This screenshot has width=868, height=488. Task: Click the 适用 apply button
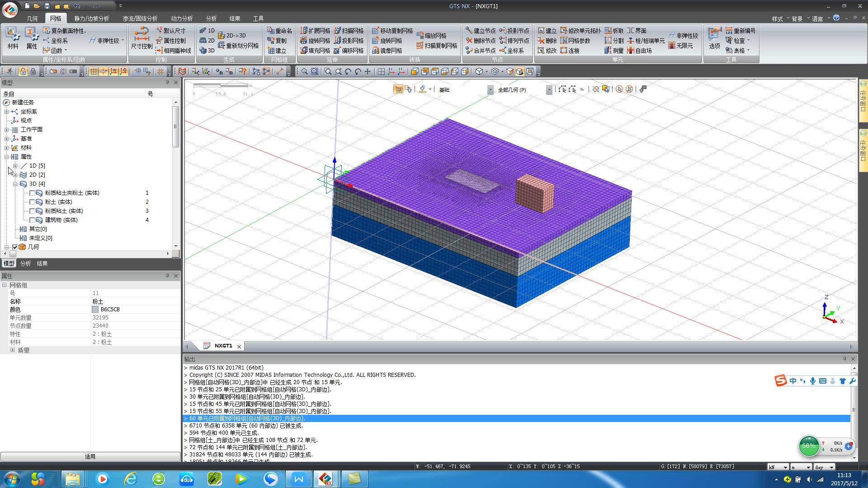(x=90, y=456)
